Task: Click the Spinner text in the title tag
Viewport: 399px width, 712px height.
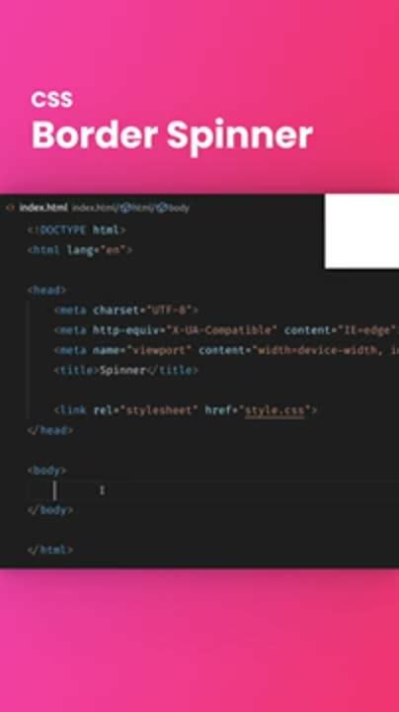Action: (x=122, y=371)
